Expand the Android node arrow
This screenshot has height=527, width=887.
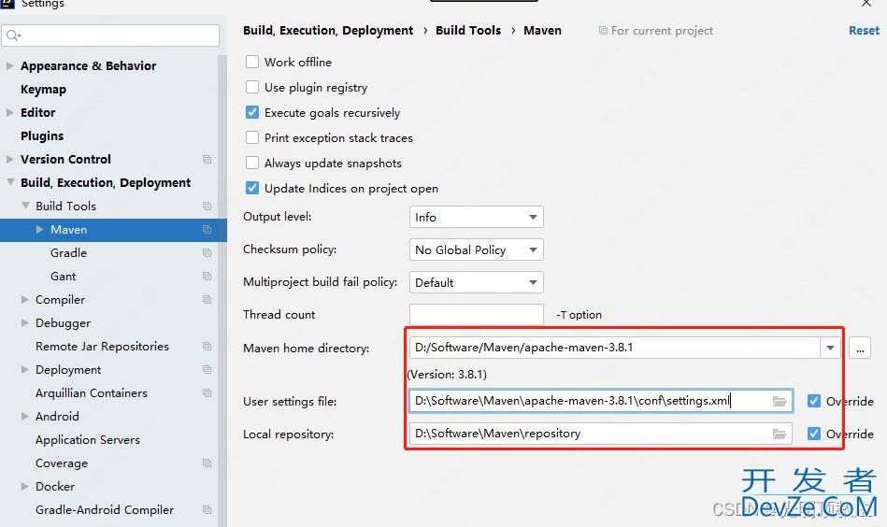(25, 416)
